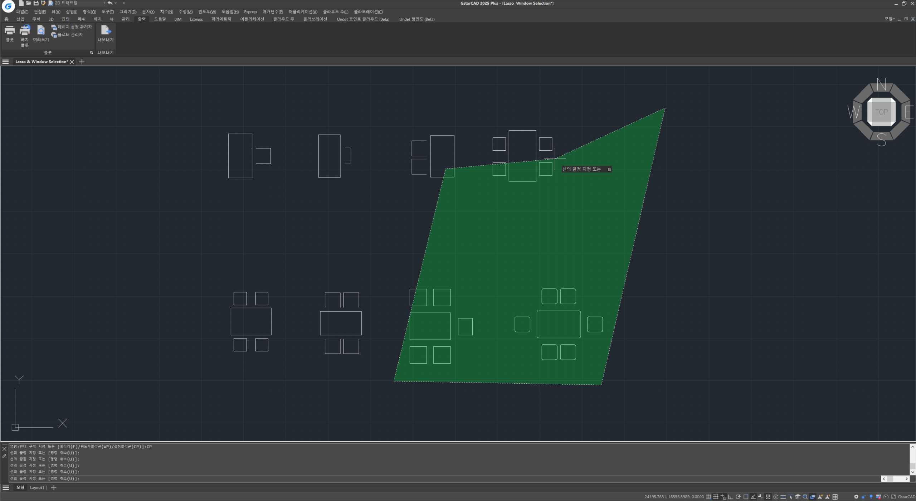
Task: Switch to the Layout1 tab
Action: 37,488
